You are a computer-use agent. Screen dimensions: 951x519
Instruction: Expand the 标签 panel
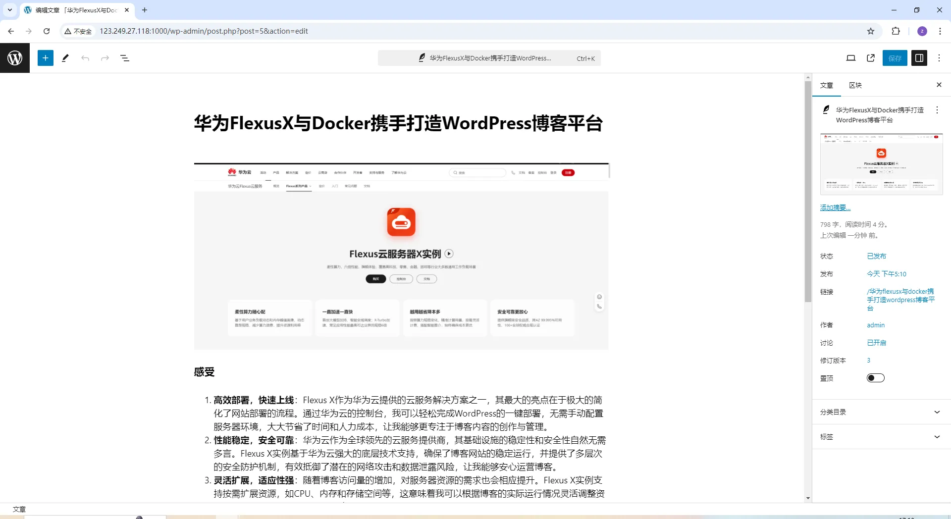pyautogui.click(x=882, y=437)
